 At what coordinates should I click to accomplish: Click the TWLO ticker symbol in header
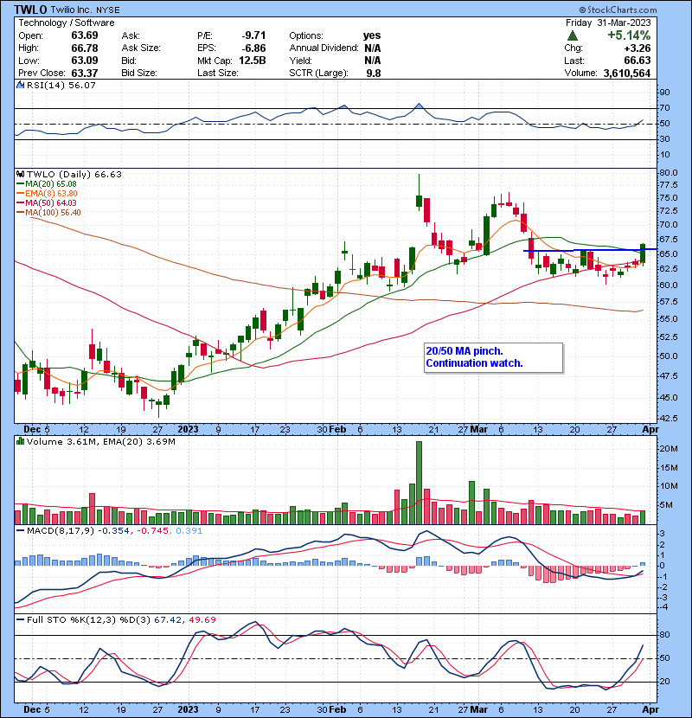[30, 10]
